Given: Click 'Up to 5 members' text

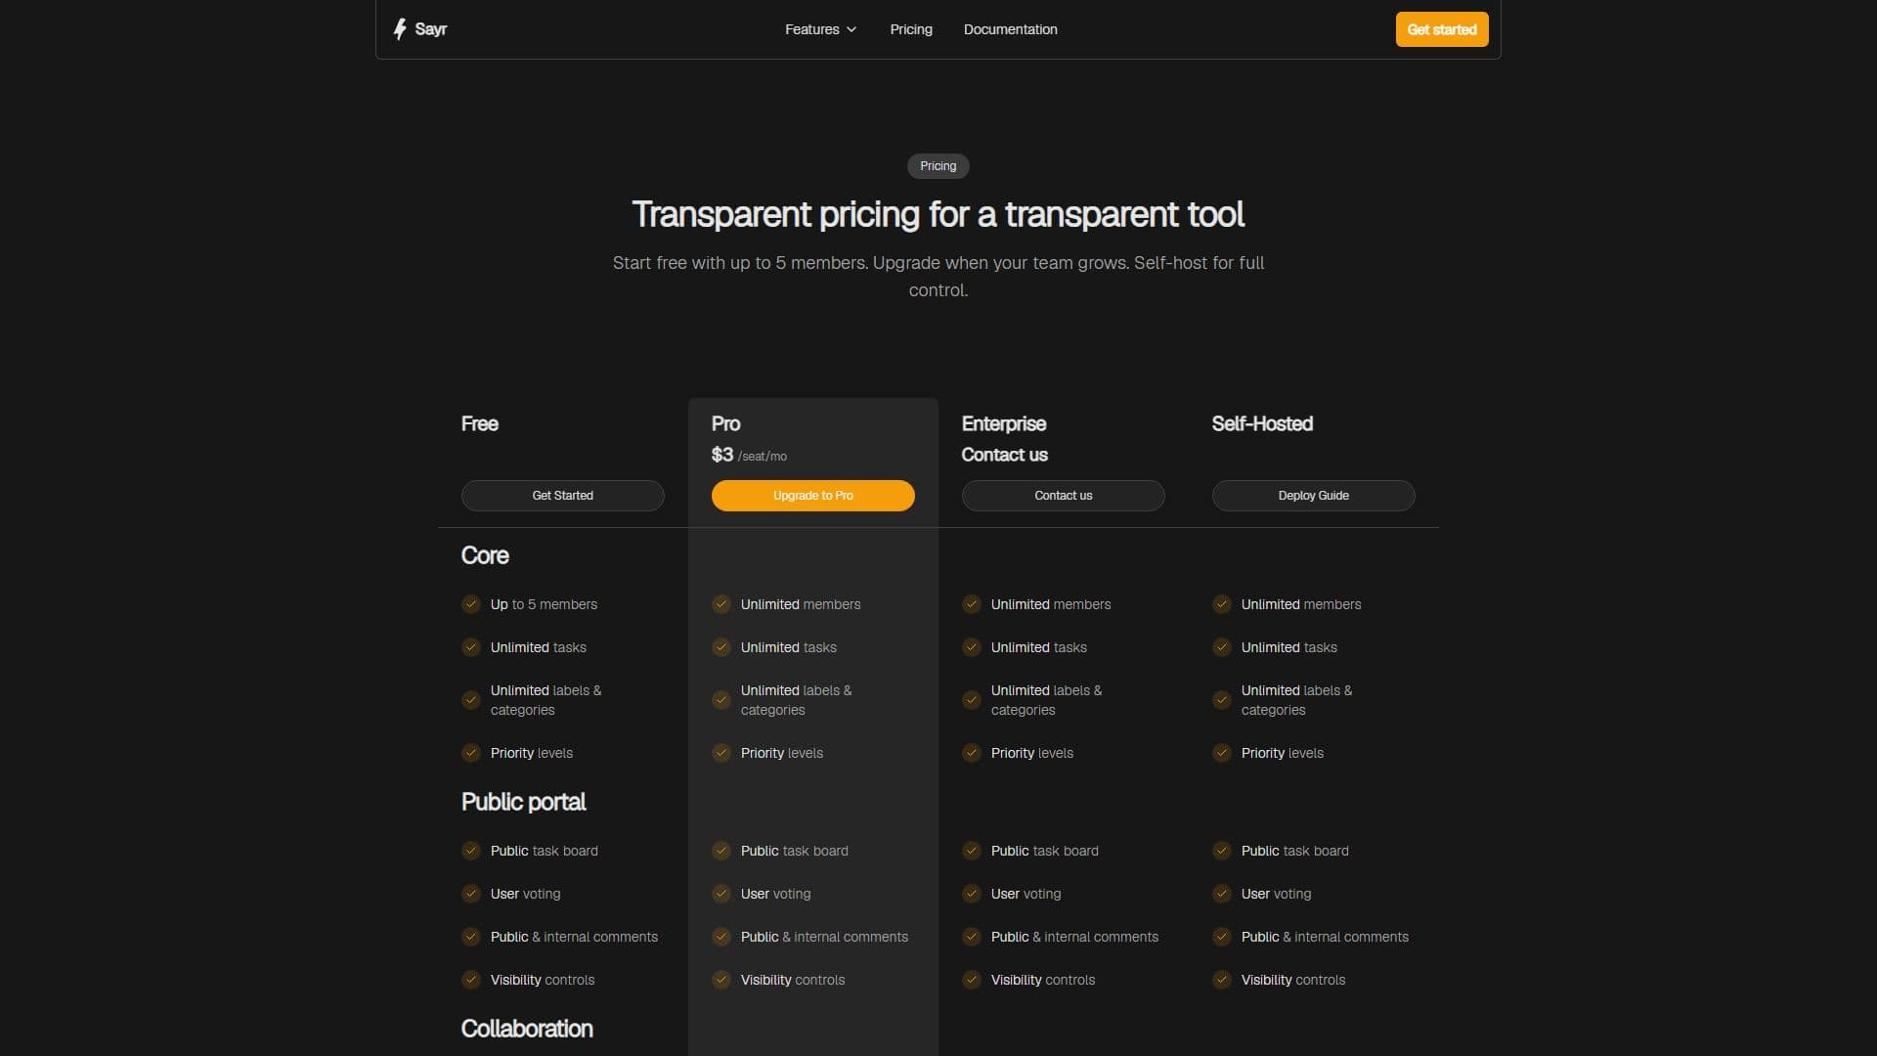Looking at the screenshot, I should tap(544, 604).
